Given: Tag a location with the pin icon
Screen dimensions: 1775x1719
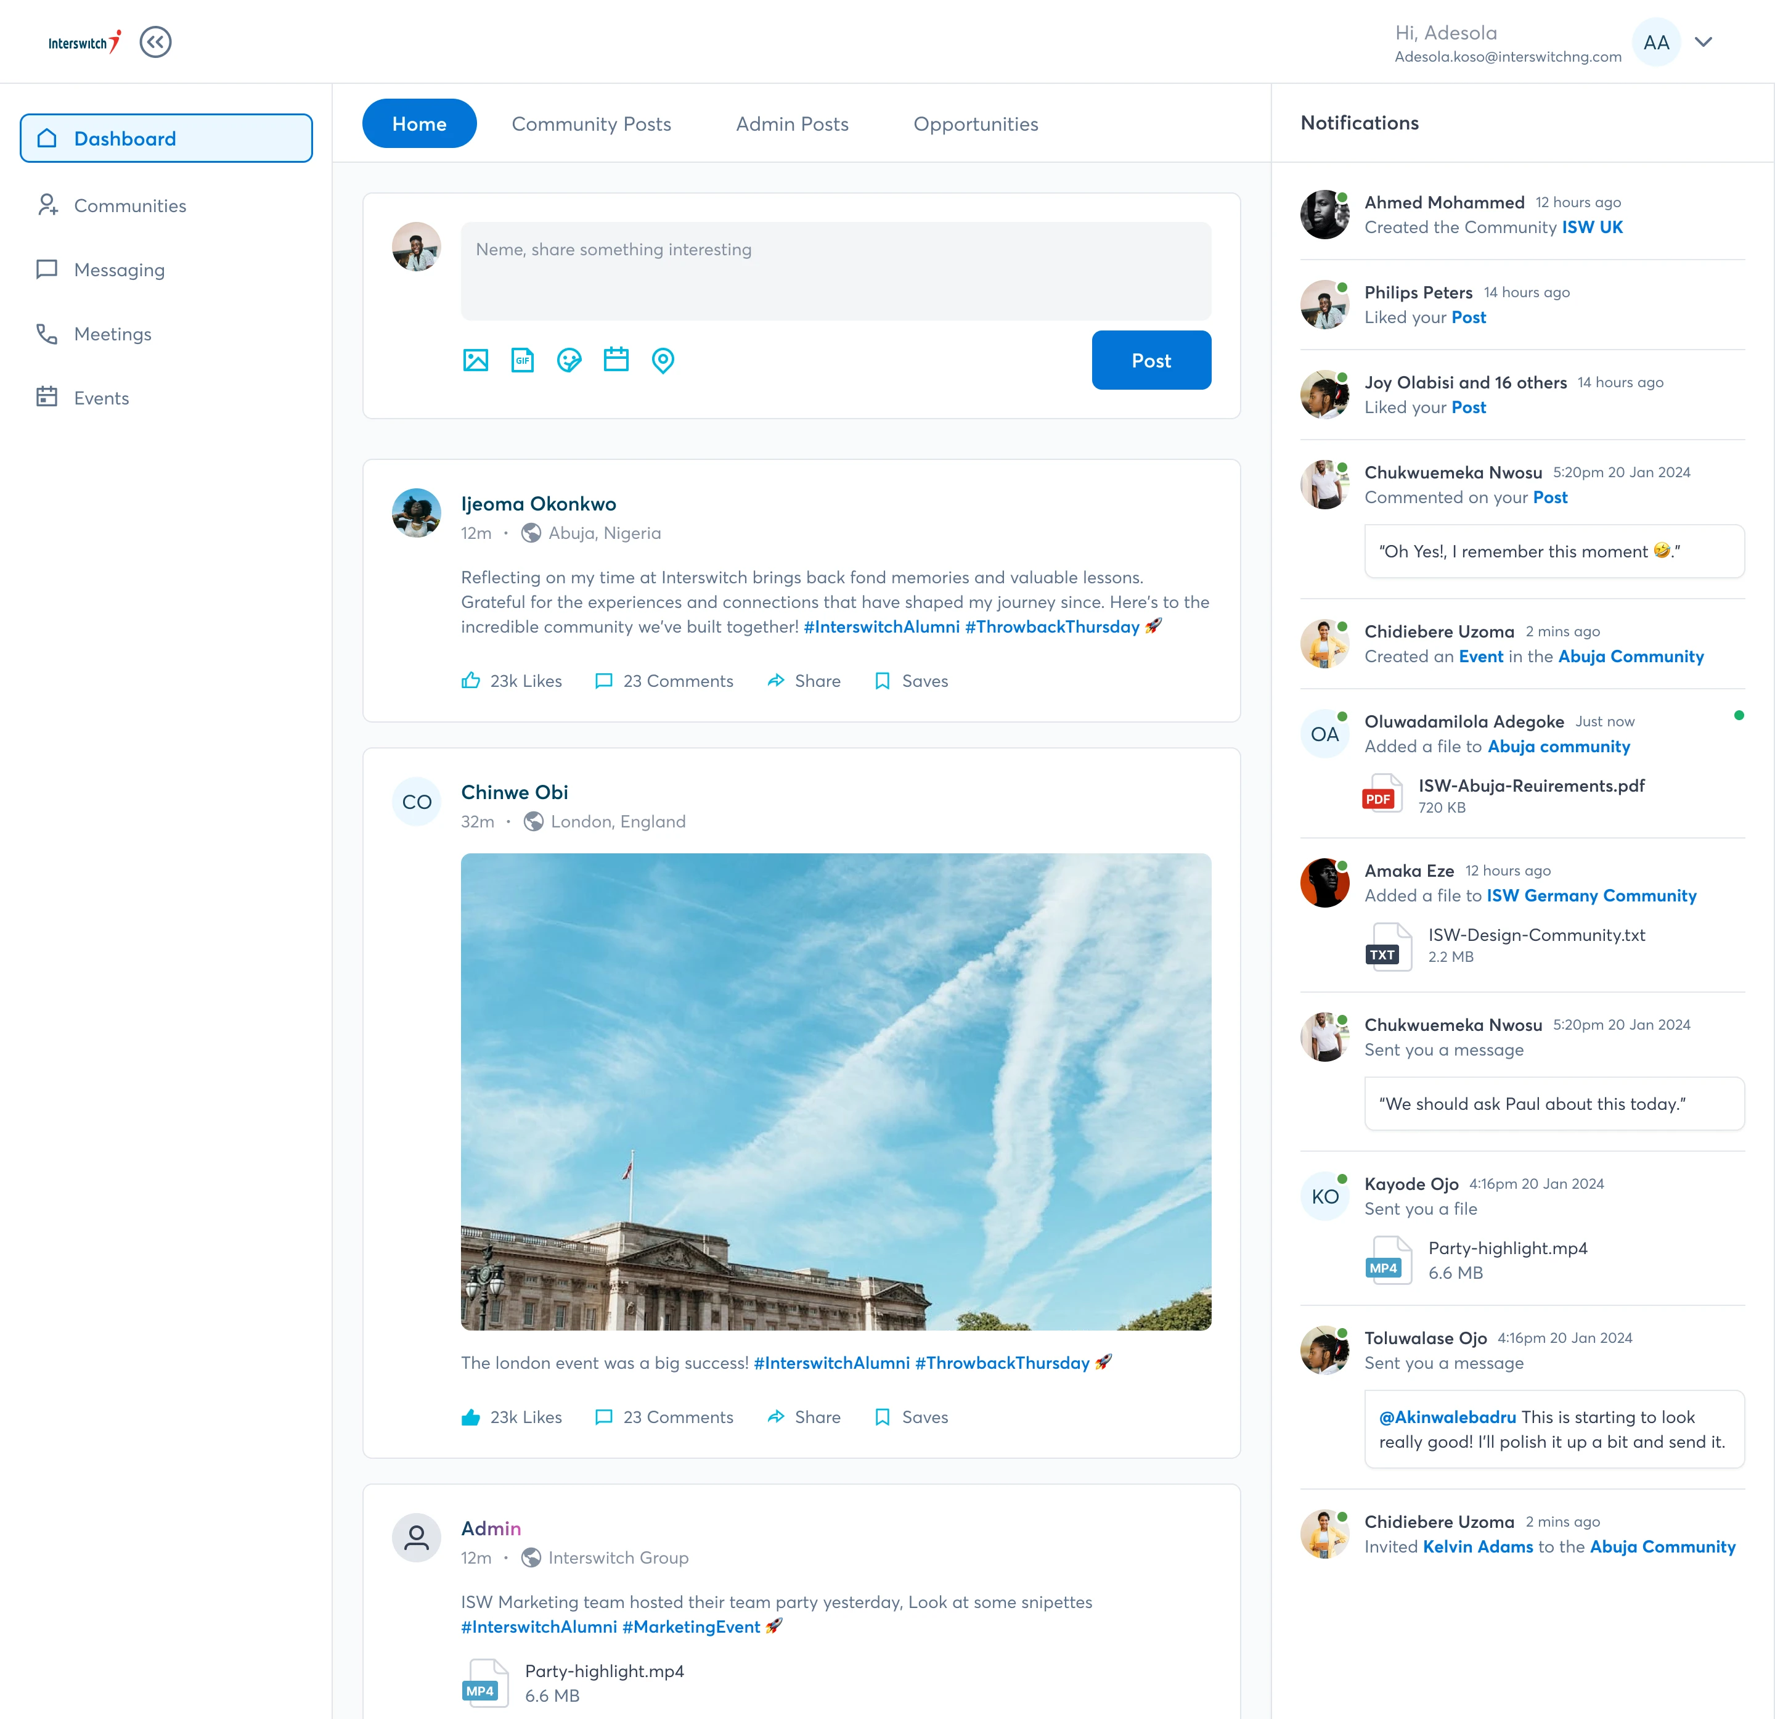Looking at the screenshot, I should [663, 361].
